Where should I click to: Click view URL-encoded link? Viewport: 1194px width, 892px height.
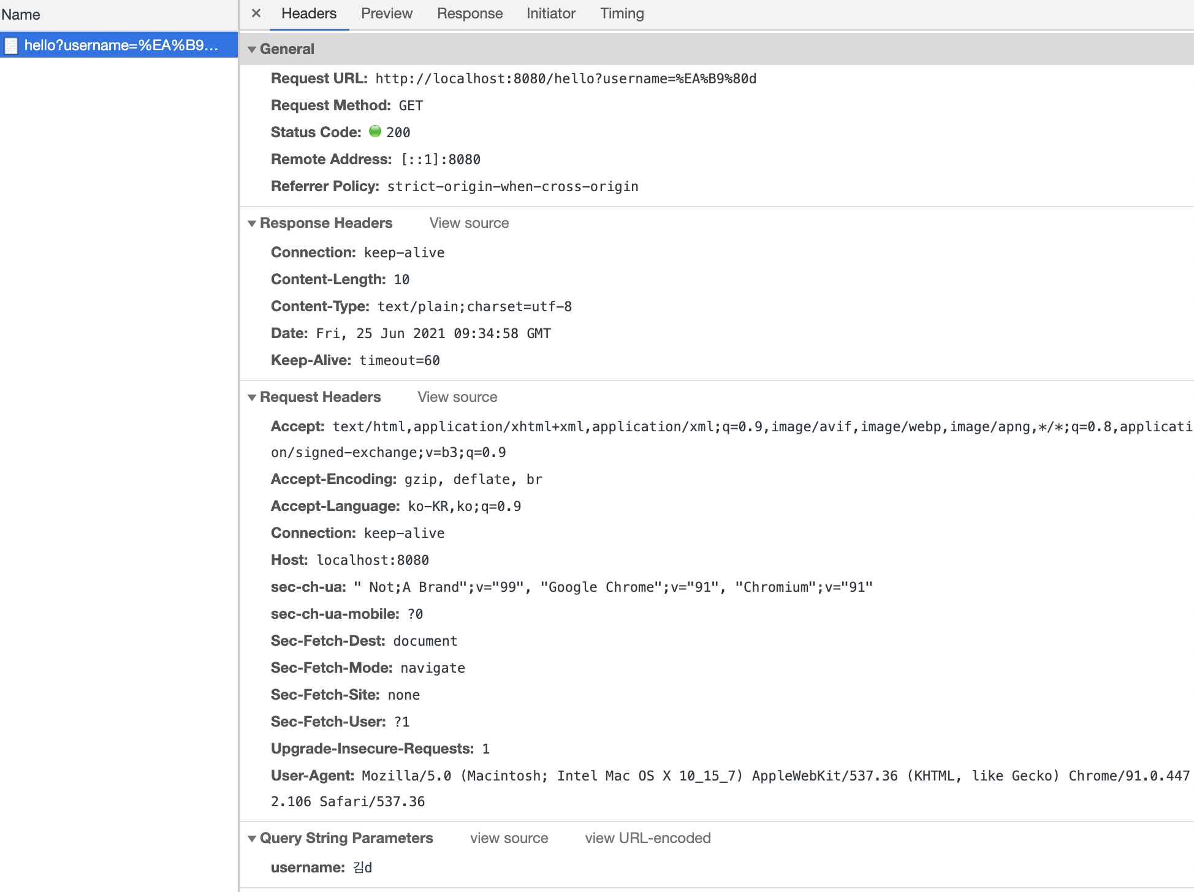[x=647, y=838]
